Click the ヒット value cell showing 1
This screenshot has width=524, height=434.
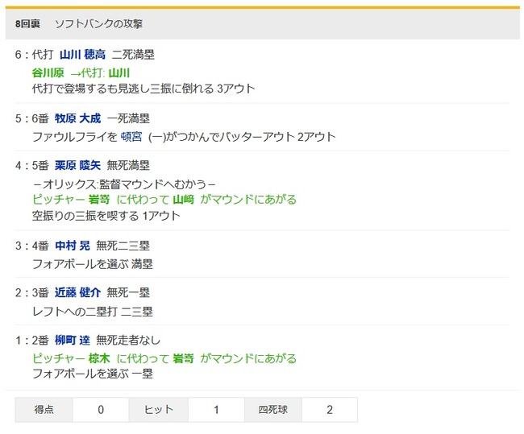tap(216, 410)
